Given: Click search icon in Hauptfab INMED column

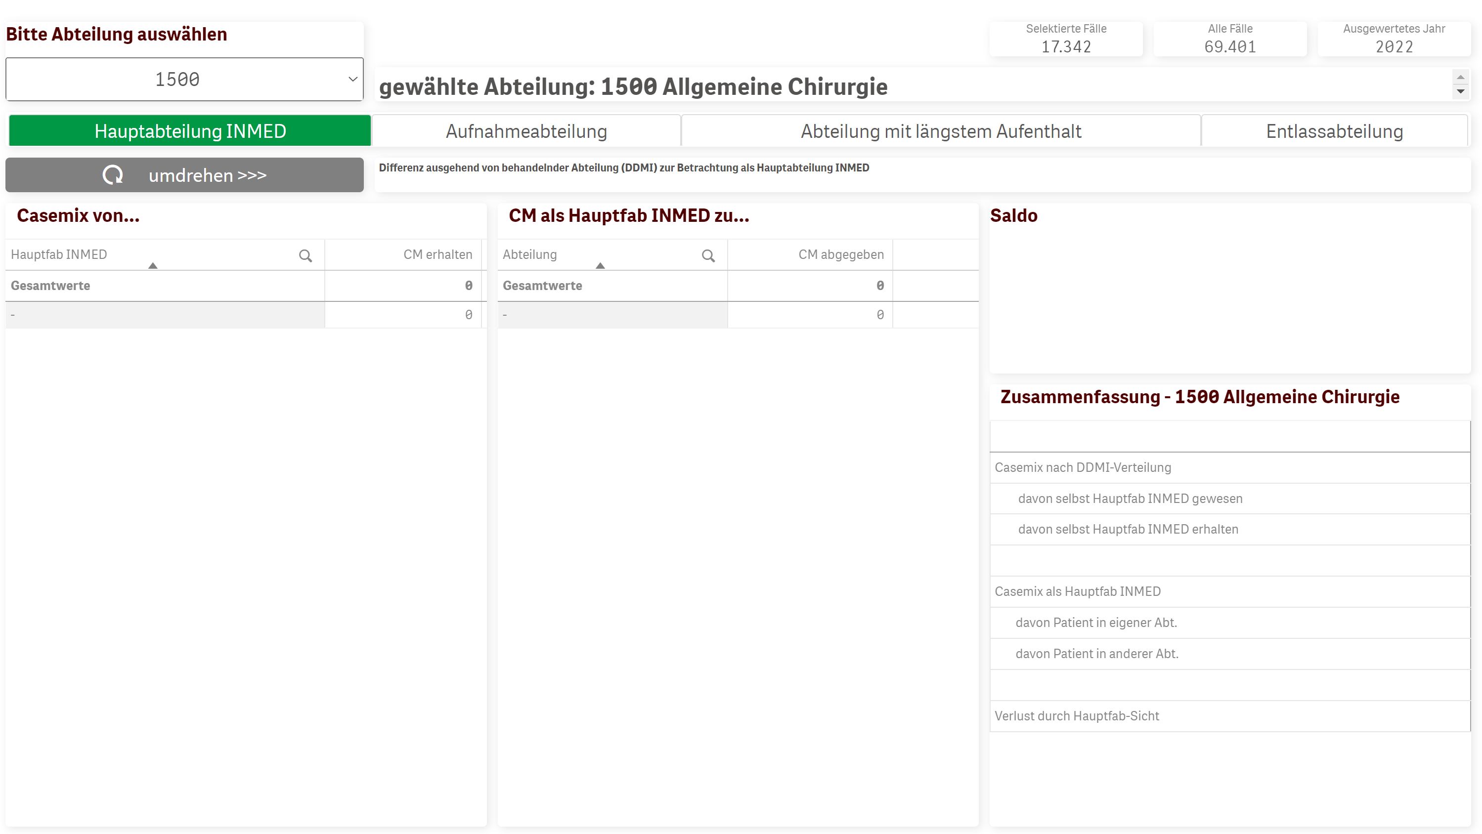Looking at the screenshot, I should 305,256.
